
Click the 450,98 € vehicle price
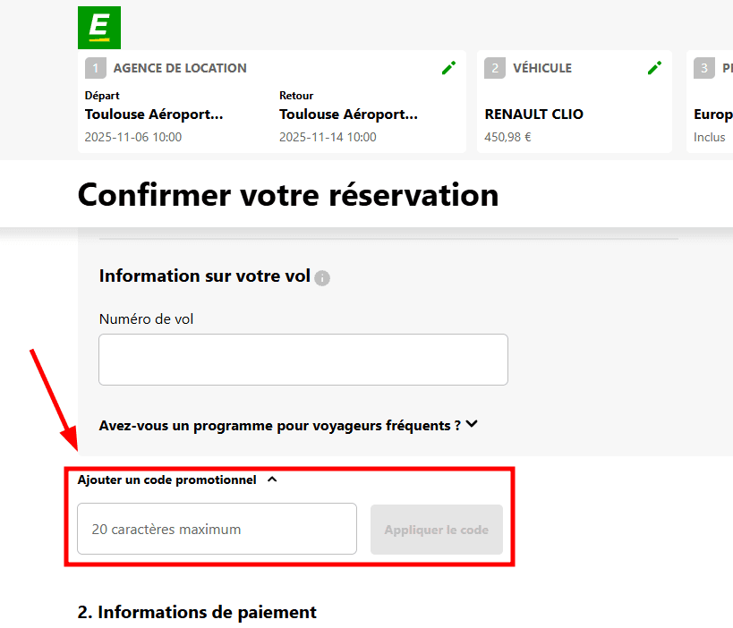tap(507, 138)
